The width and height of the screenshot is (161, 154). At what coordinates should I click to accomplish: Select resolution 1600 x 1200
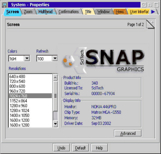[x=30, y=120]
